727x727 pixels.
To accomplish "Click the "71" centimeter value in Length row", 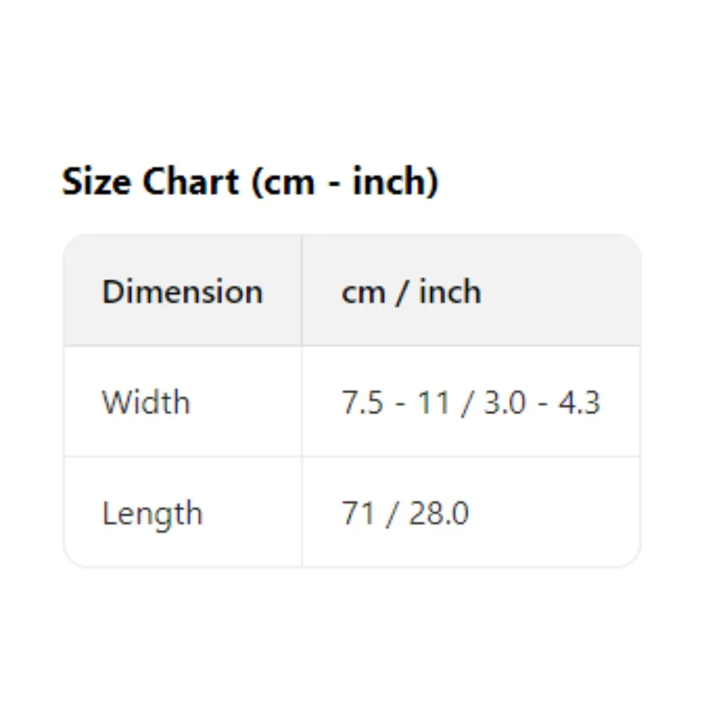I will (x=357, y=514).
